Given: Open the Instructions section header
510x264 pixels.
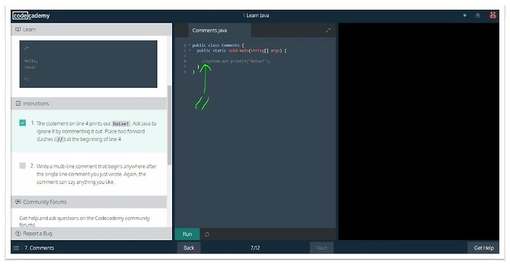Looking at the screenshot, I should click(89, 103).
